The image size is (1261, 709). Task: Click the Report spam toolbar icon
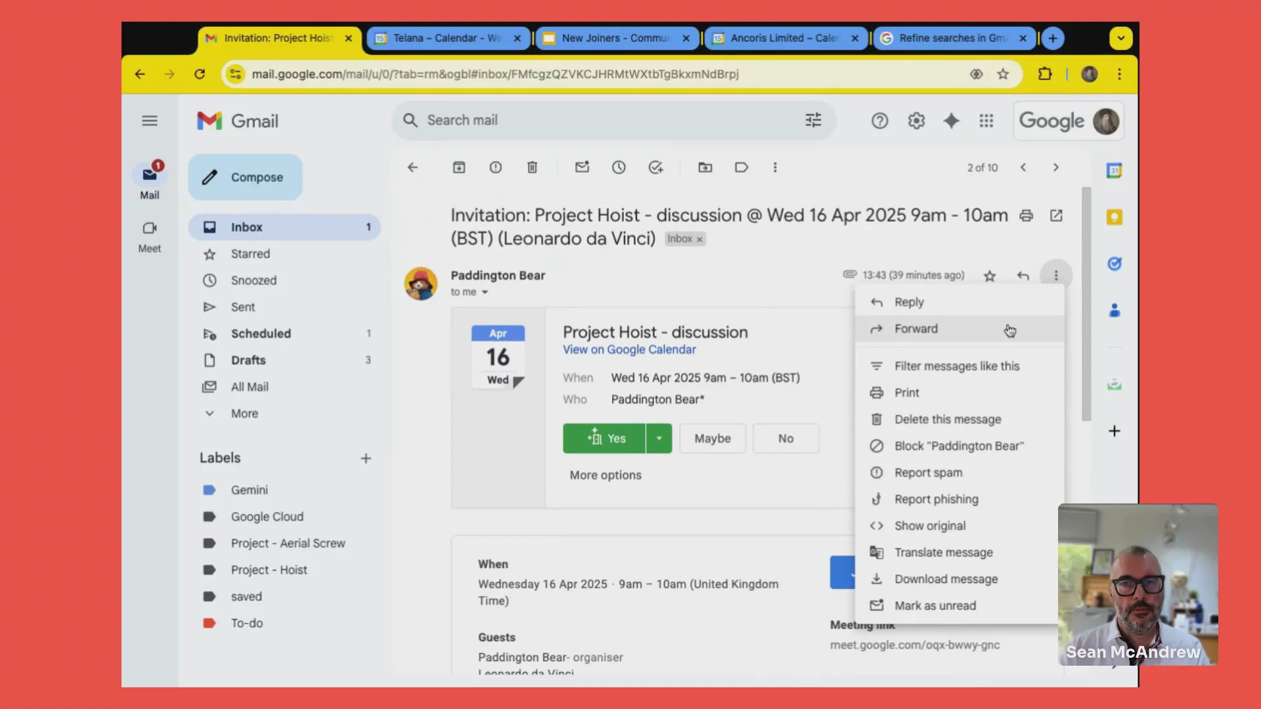coord(496,167)
